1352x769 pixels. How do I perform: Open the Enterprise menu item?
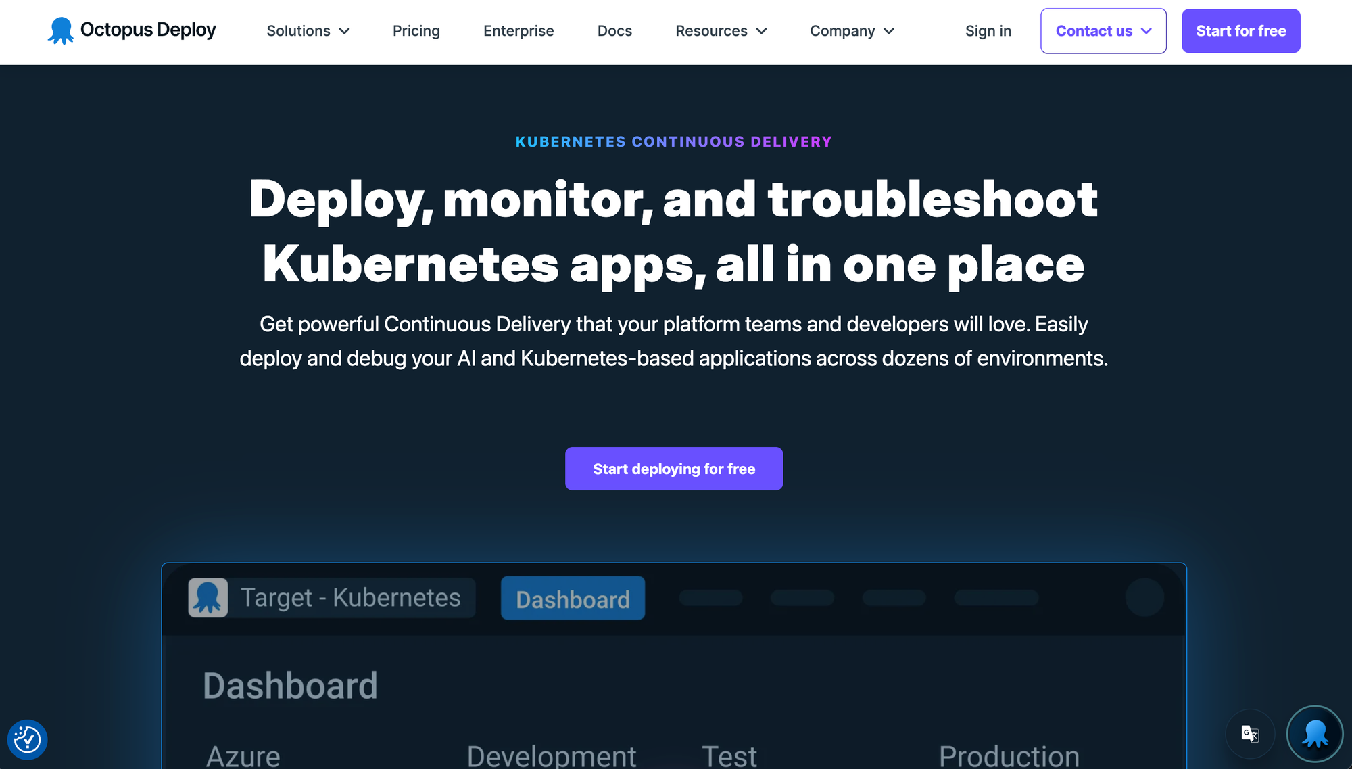pos(518,31)
